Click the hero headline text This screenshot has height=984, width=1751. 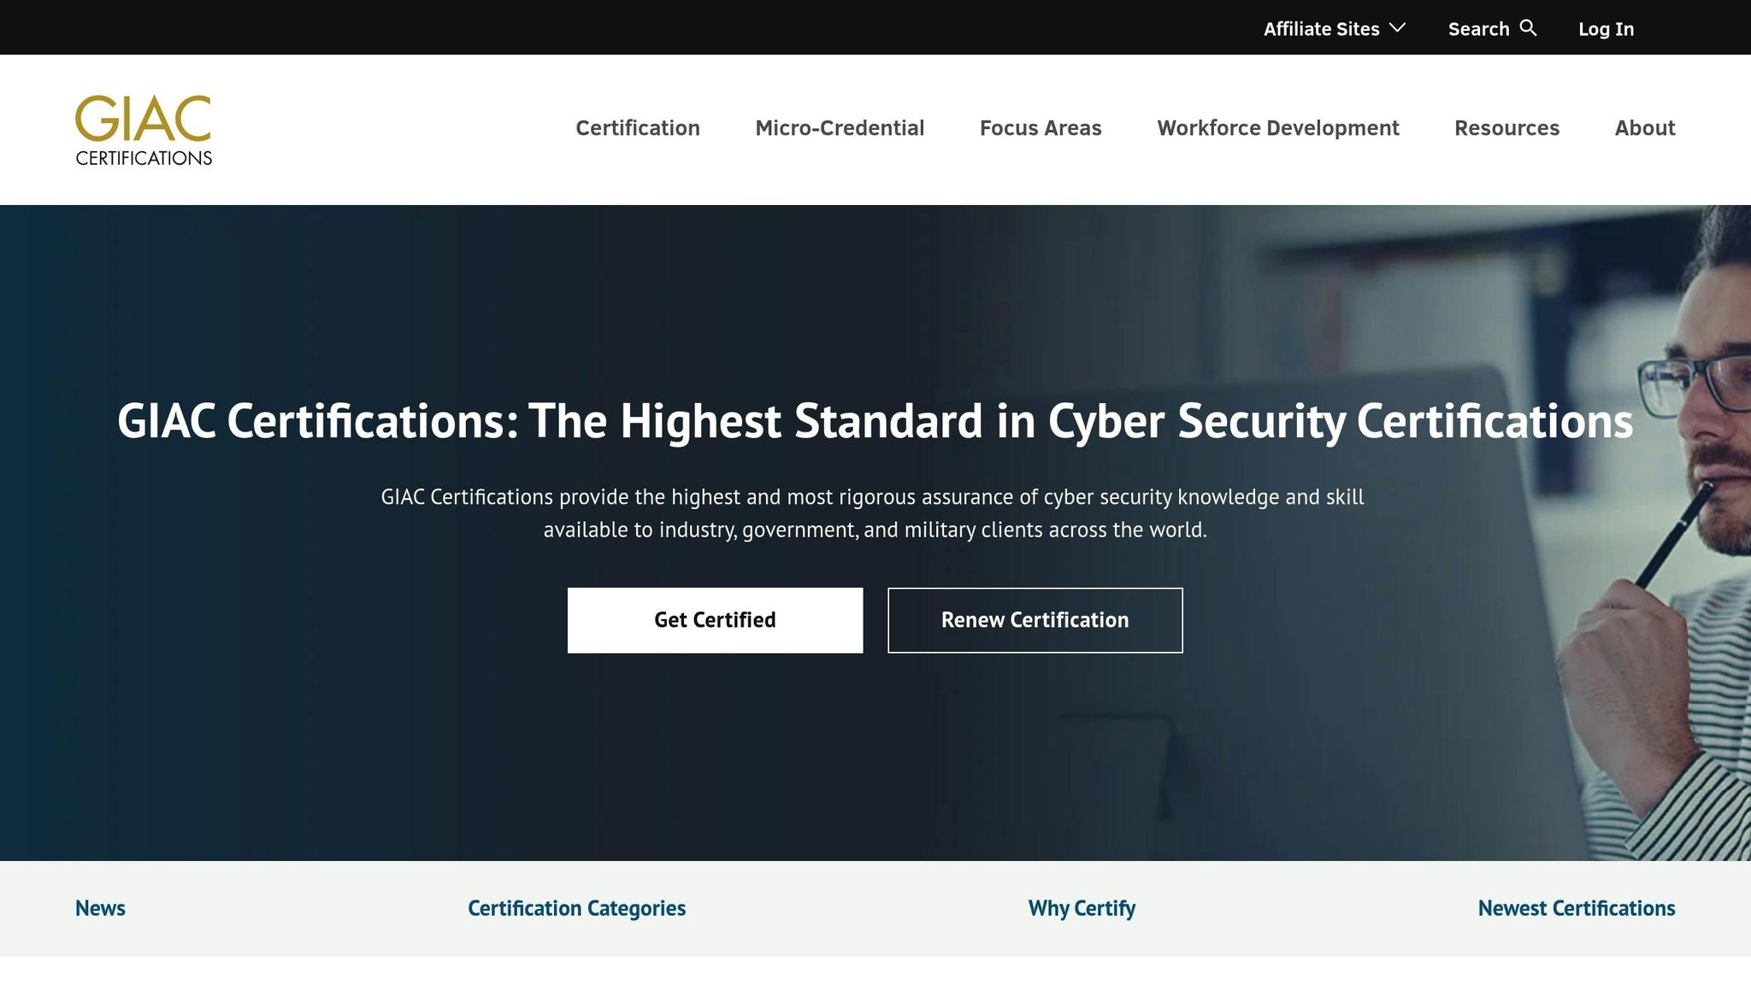(875, 421)
